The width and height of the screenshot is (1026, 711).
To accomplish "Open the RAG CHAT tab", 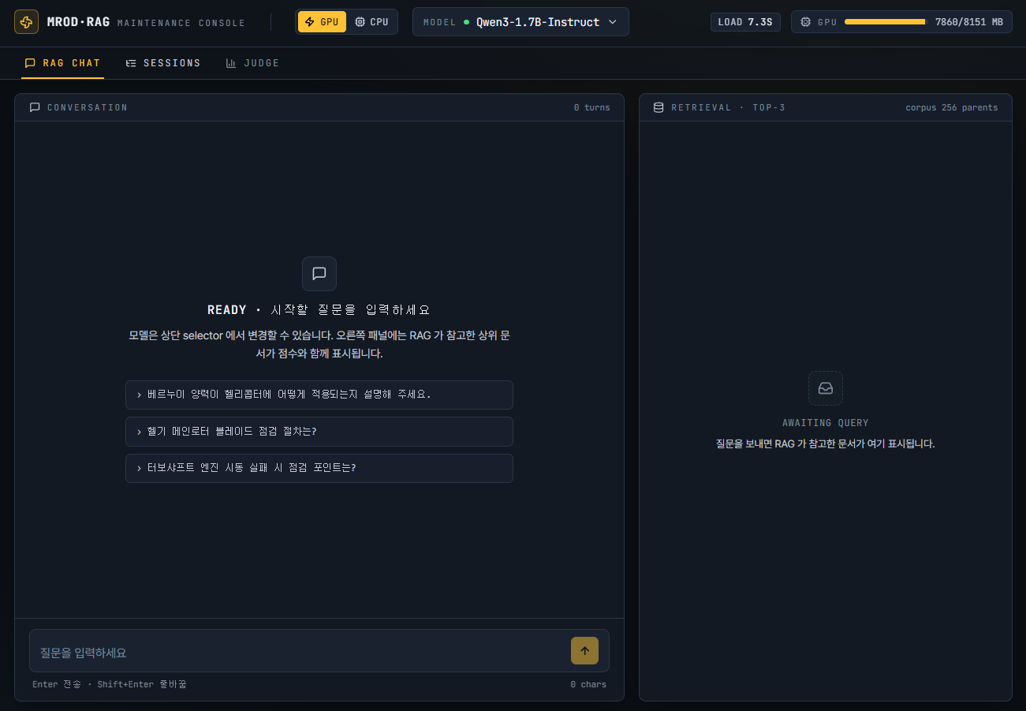I will [x=63, y=63].
